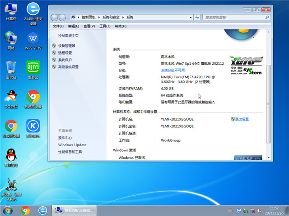This screenshot has height=216, width=289.
Task: Click the 控制面板\系统和安全 taskbar button
Action: 74,211
